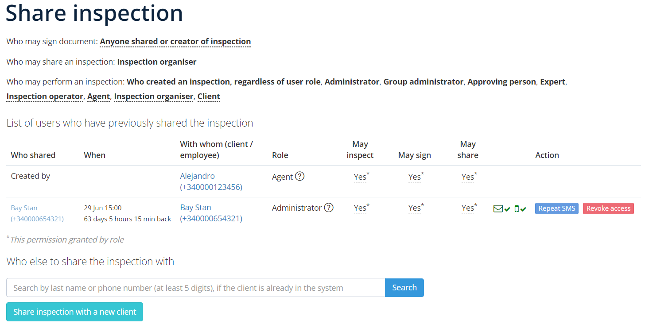Click the Approving person role link
Viewport: 645px width, 324px height.
tap(502, 82)
